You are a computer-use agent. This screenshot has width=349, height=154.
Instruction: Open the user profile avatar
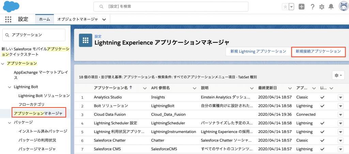click(x=343, y=6)
